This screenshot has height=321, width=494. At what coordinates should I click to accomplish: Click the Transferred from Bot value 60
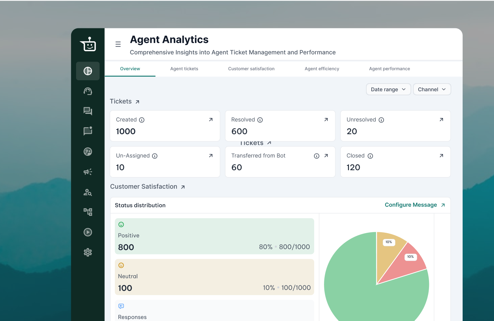pyautogui.click(x=237, y=167)
